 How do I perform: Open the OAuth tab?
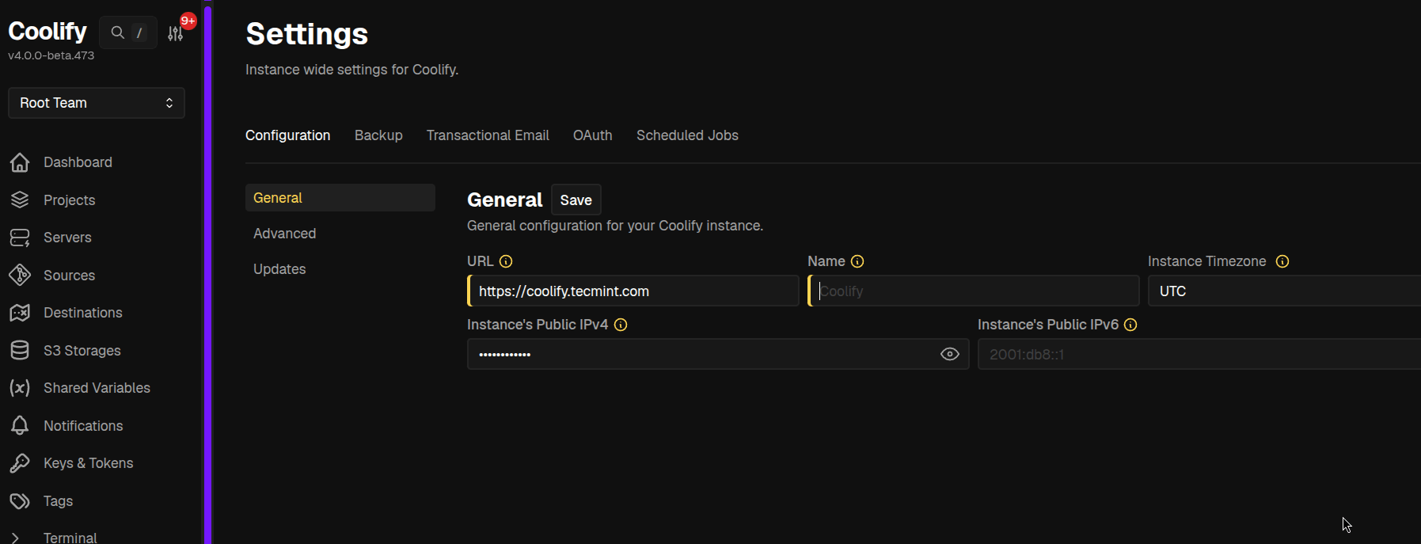tap(593, 135)
